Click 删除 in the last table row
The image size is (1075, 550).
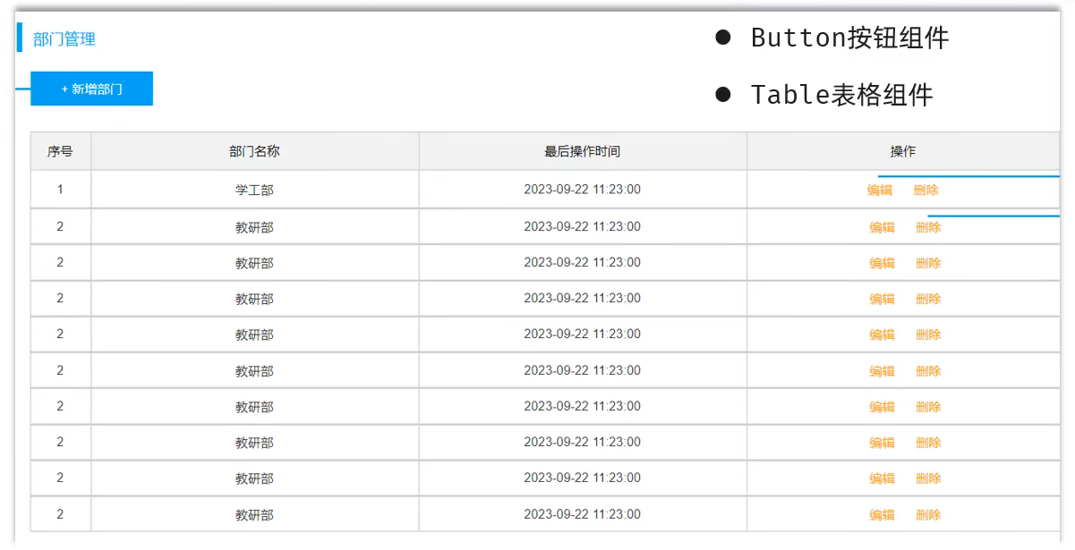[x=928, y=514]
